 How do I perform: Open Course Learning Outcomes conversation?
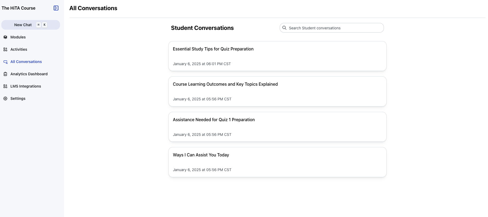click(x=277, y=91)
